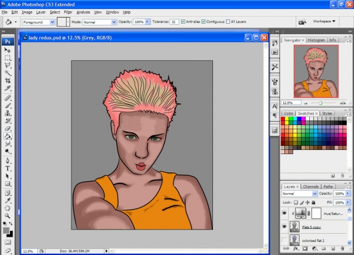
Task: Select the Smudge tool
Action: (x=8, y=143)
